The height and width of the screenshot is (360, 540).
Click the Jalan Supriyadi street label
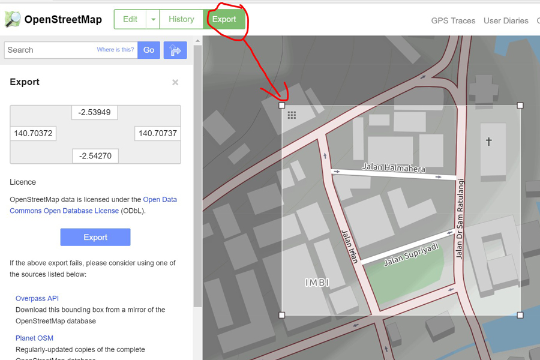412,254
